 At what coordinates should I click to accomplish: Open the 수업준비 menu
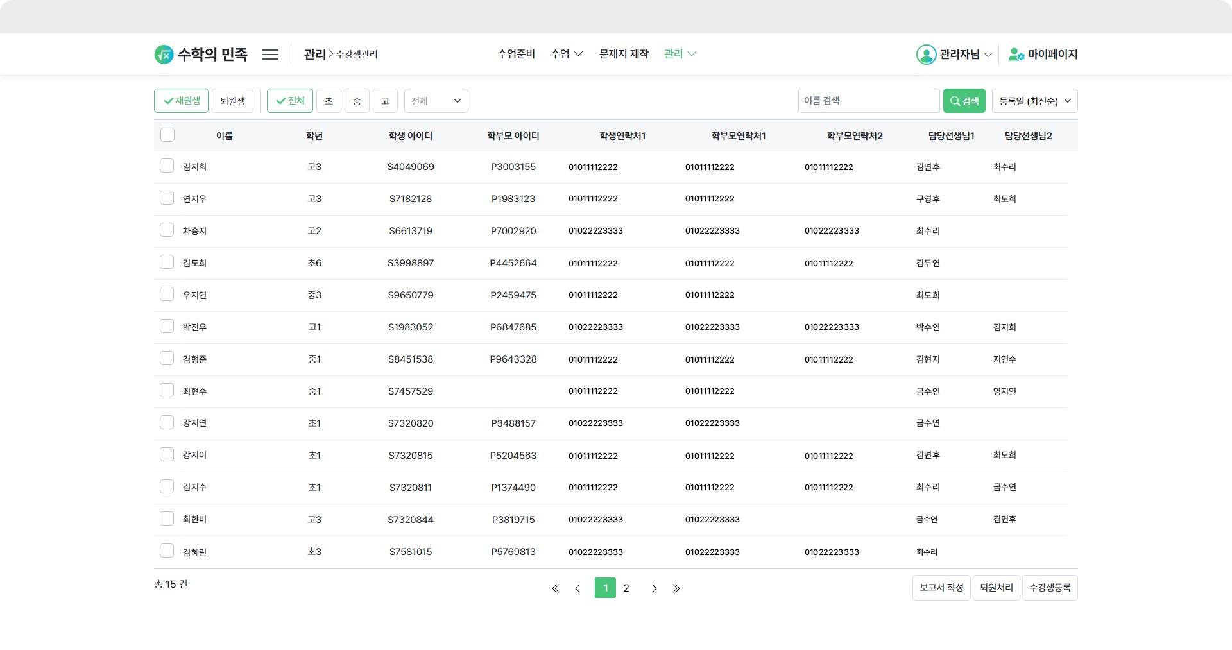point(516,54)
